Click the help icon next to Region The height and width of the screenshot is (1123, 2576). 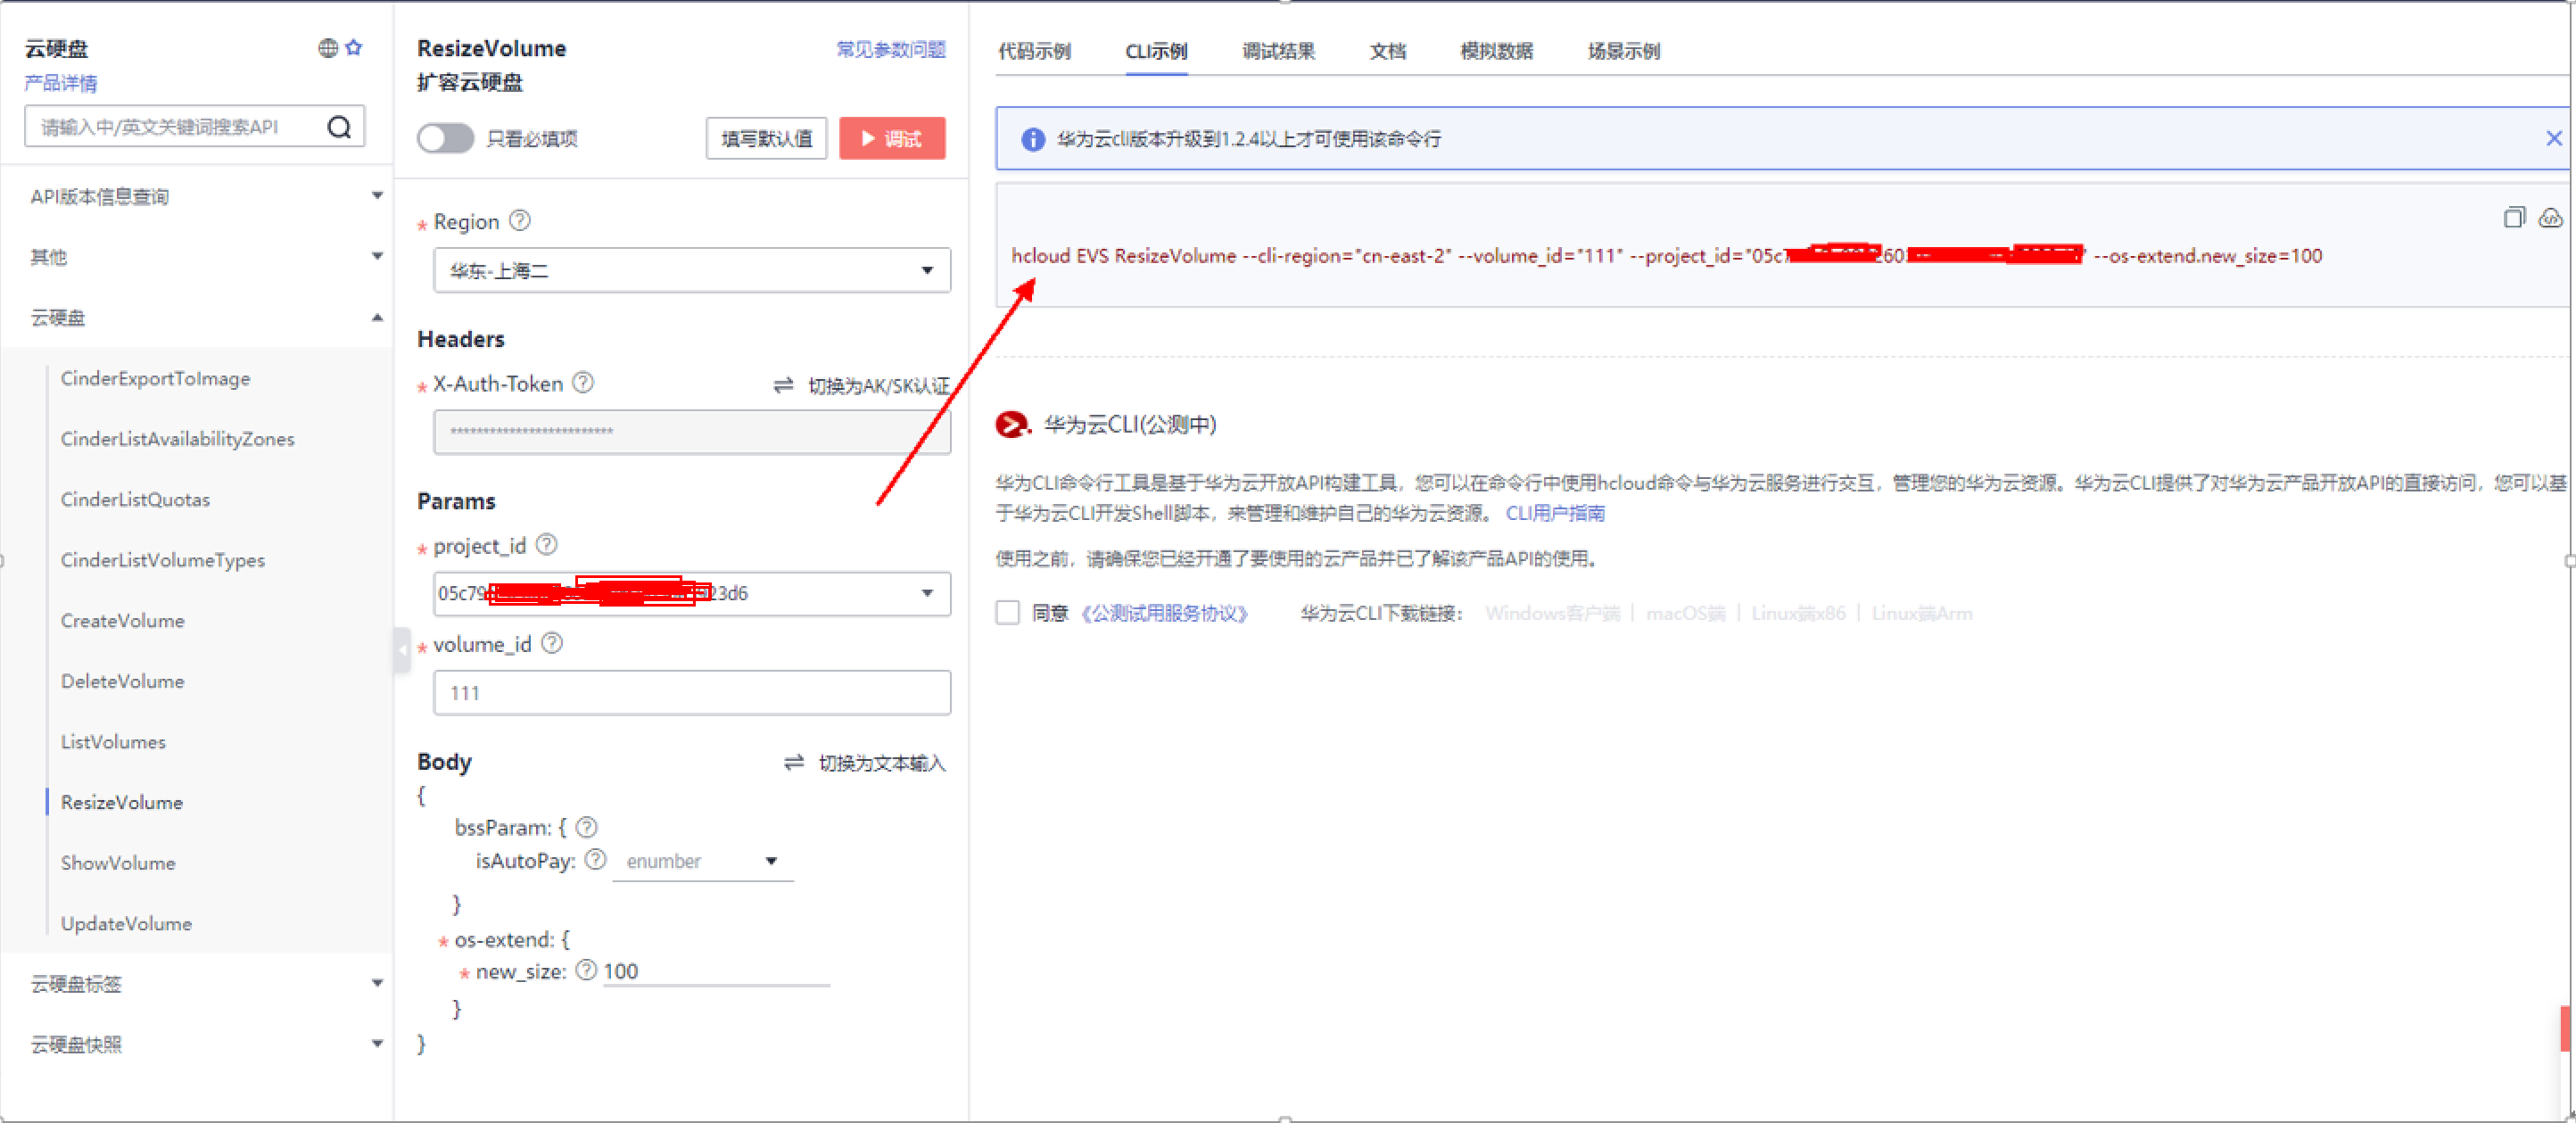pos(520,221)
